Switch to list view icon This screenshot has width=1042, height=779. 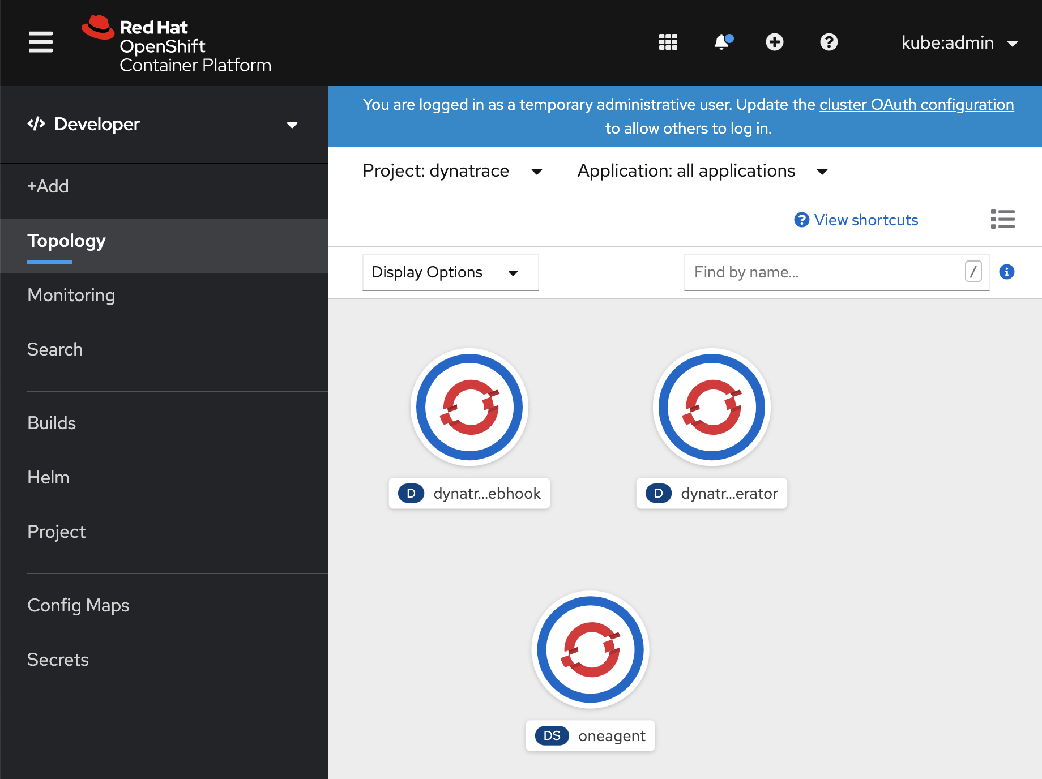[1002, 219]
